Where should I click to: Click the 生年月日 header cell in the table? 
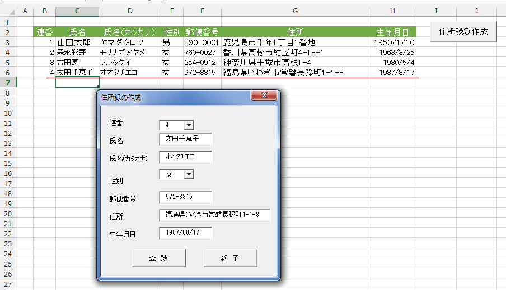click(392, 32)
